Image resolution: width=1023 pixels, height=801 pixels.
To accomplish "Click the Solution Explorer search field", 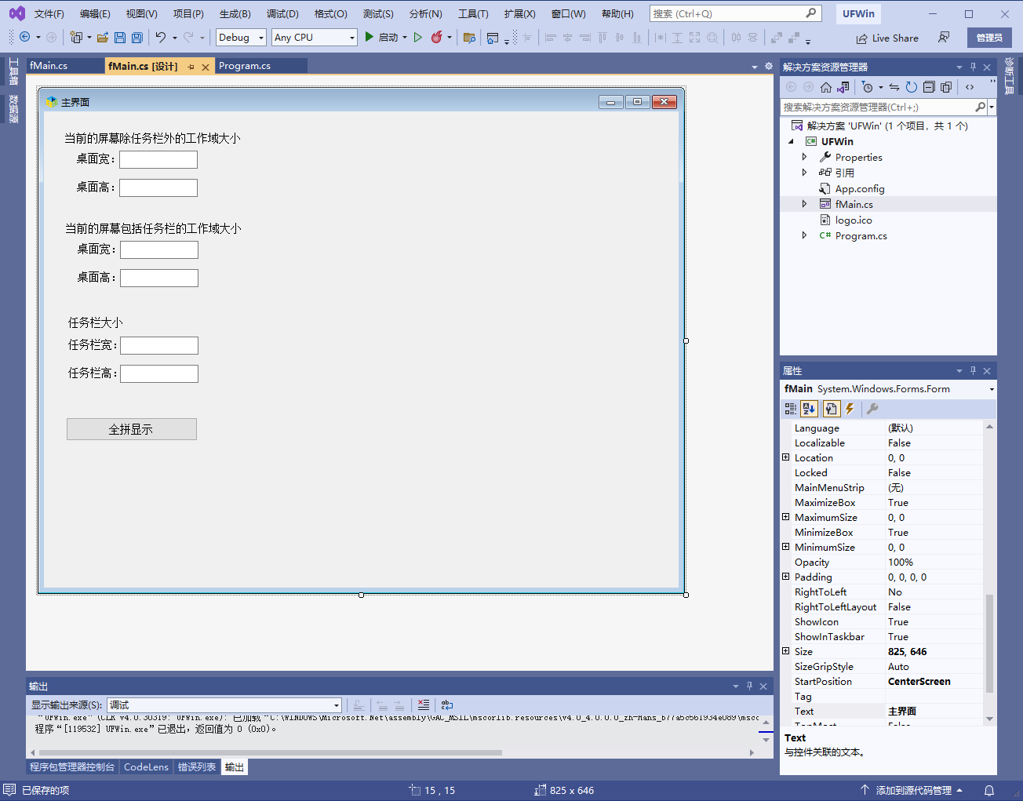I will point(877,107).
